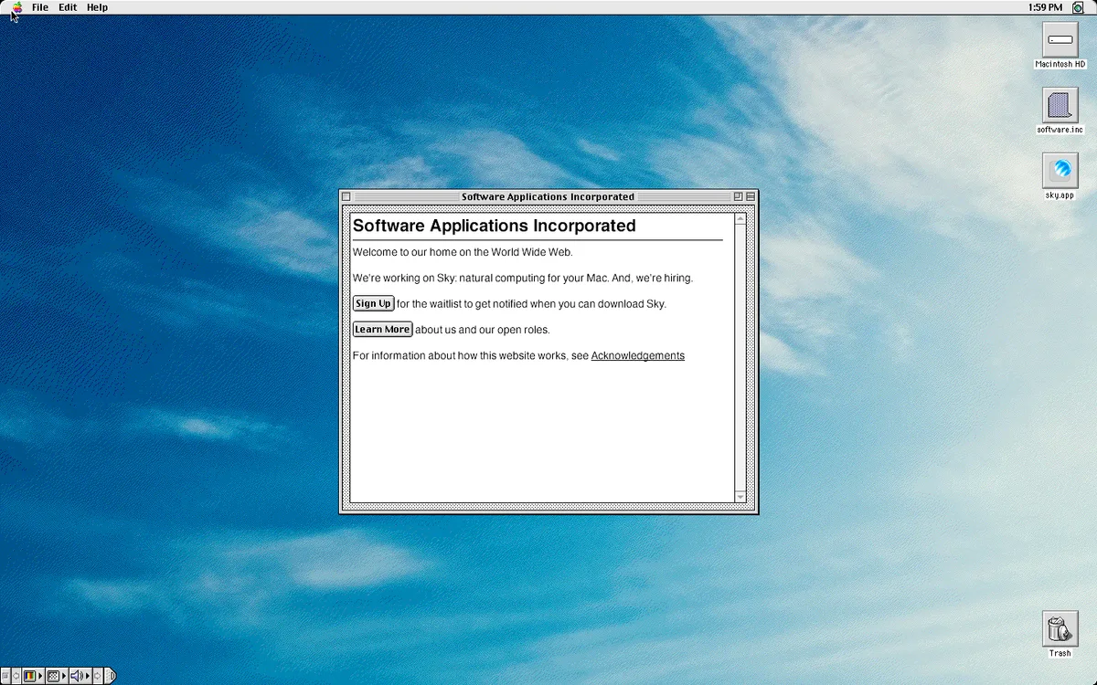Expand the resolution module popup arrow
Screen dimensions: 1097x685
[x=64, y=676]
